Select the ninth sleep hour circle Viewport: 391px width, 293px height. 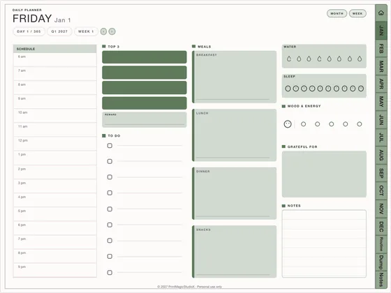point(353,89)
